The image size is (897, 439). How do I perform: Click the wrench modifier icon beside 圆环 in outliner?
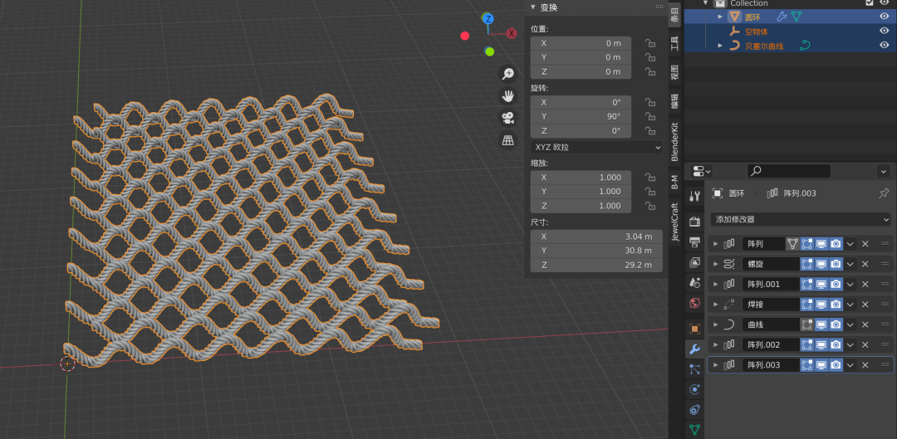point(782,17)
